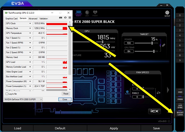This screenshot has width=185, height=132.
Task: Open the HWM heart monitor icon
Action: pyautogui.click(x=95, y=13)
